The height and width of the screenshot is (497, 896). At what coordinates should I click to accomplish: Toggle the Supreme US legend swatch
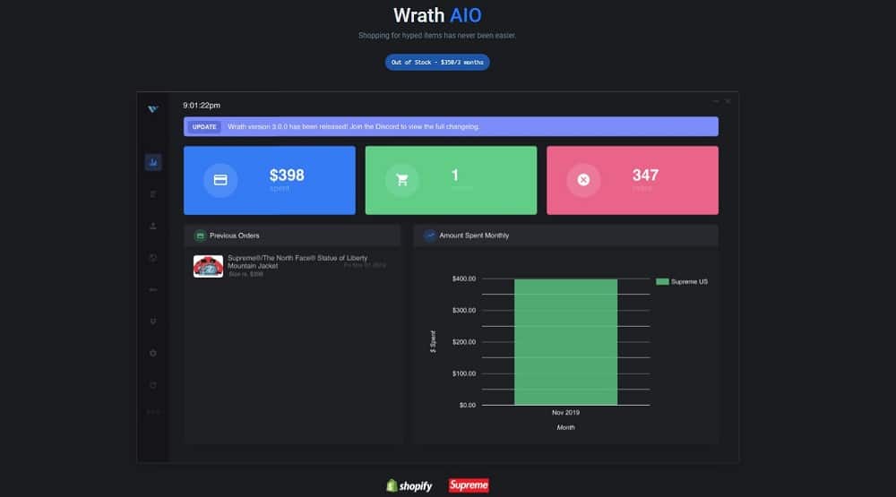pos(662,281)
